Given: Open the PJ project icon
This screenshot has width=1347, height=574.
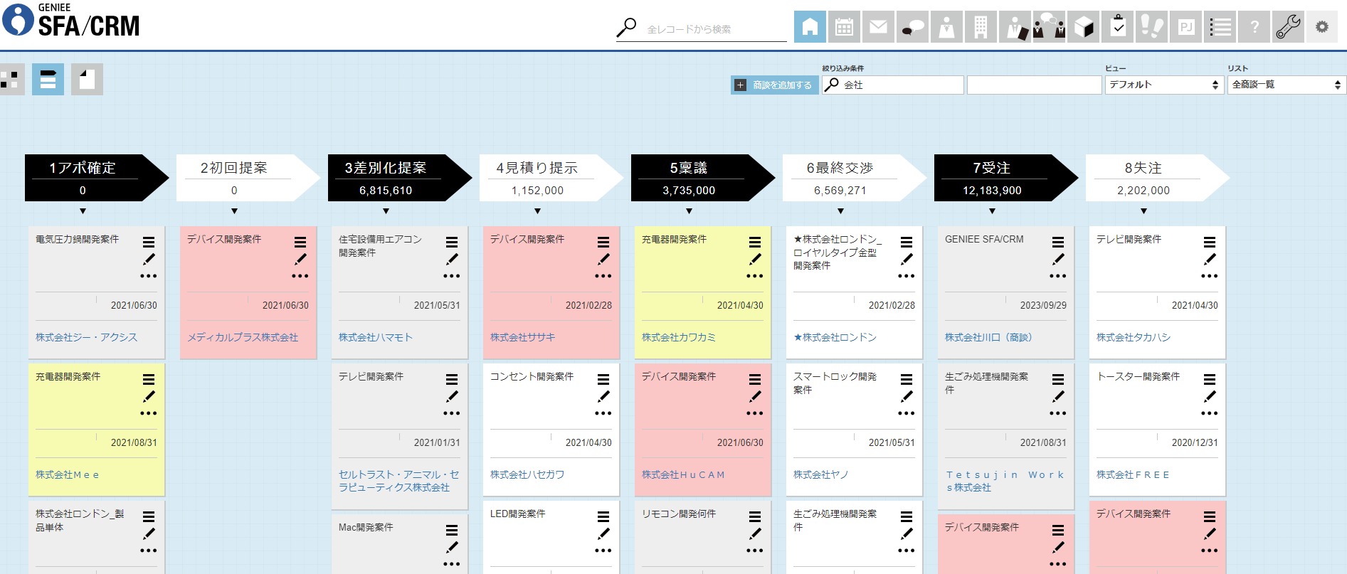Looking at the screenshot, I should click(x=1185, y=27).
